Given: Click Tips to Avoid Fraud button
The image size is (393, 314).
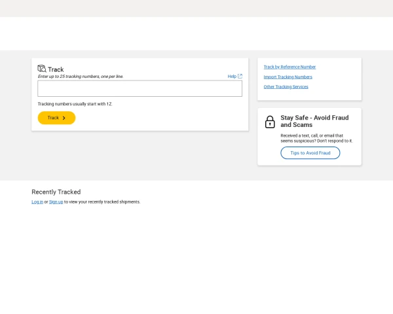Looking at the screenshot, I should coord(310,153).
